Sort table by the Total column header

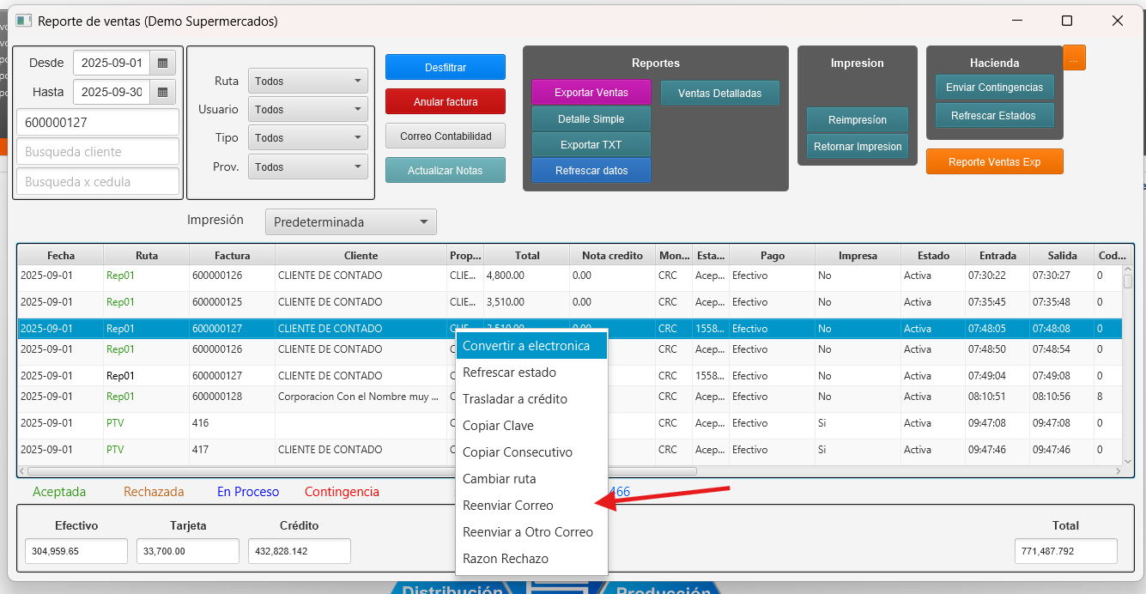pyautogui.click(x=527, y=256)
